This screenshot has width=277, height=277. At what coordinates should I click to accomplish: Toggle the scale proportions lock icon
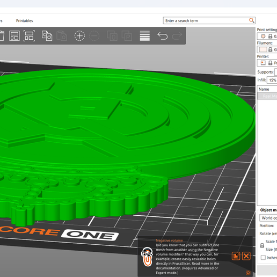262,245
